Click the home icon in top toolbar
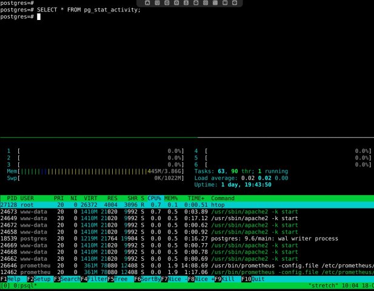Screen dimensions: 374x291 click(x=147, y=3)
